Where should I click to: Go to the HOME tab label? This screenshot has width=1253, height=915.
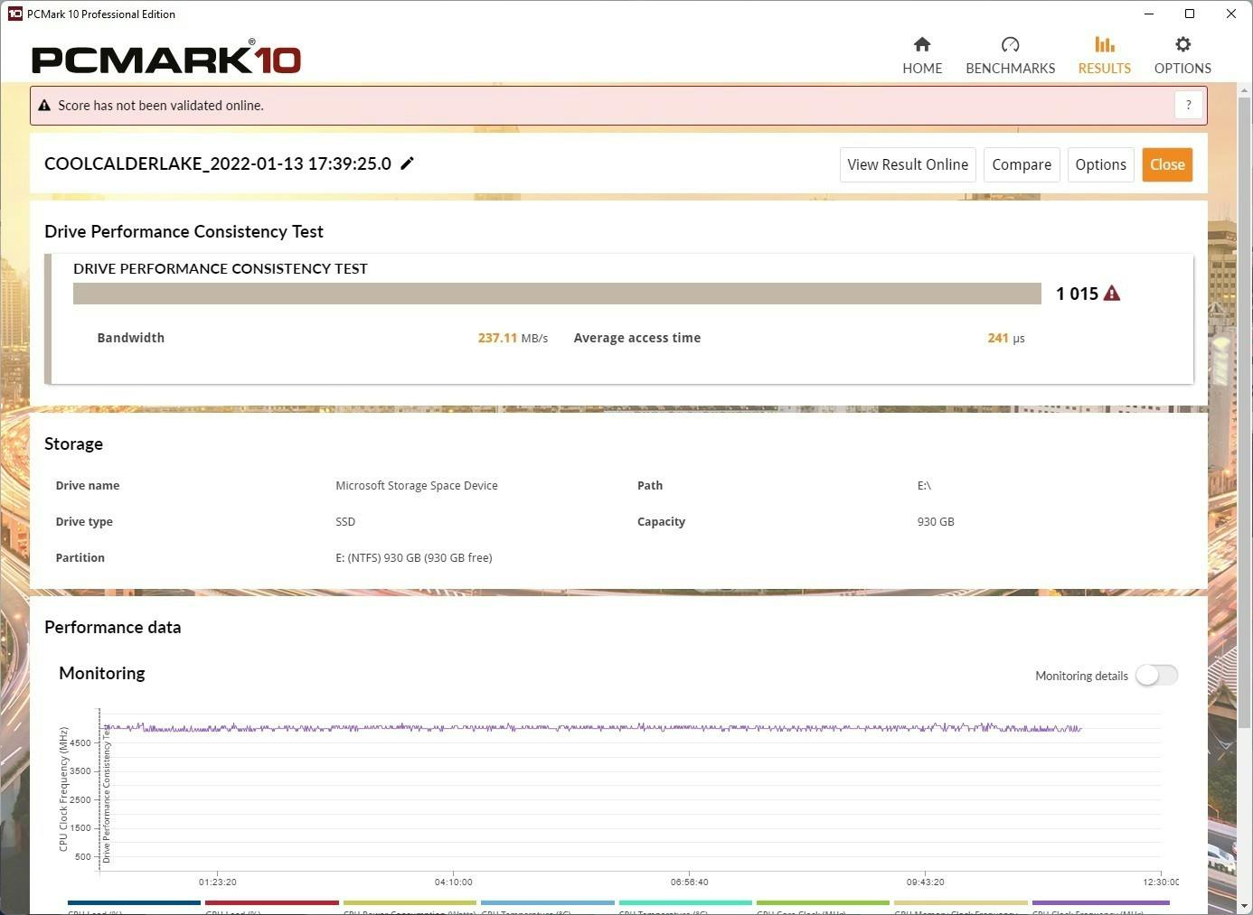(922, 69)
